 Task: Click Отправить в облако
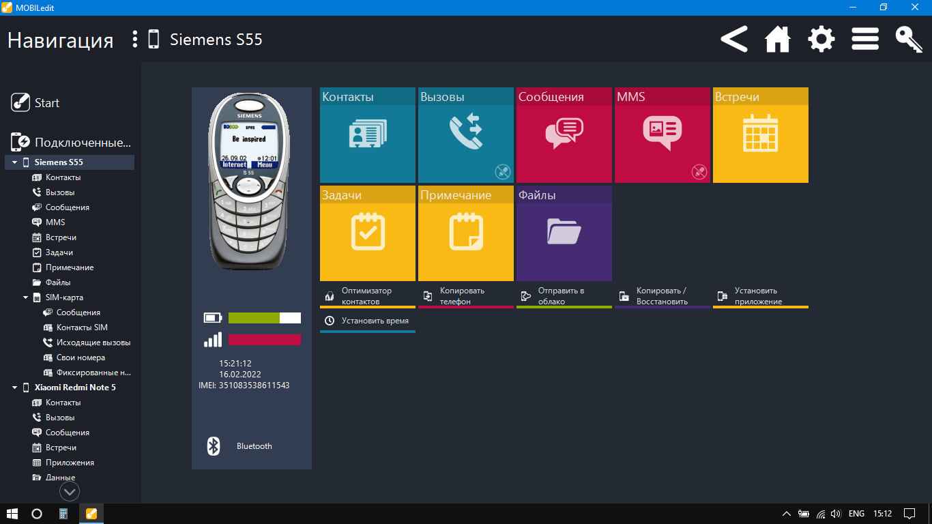coord(564,296)
